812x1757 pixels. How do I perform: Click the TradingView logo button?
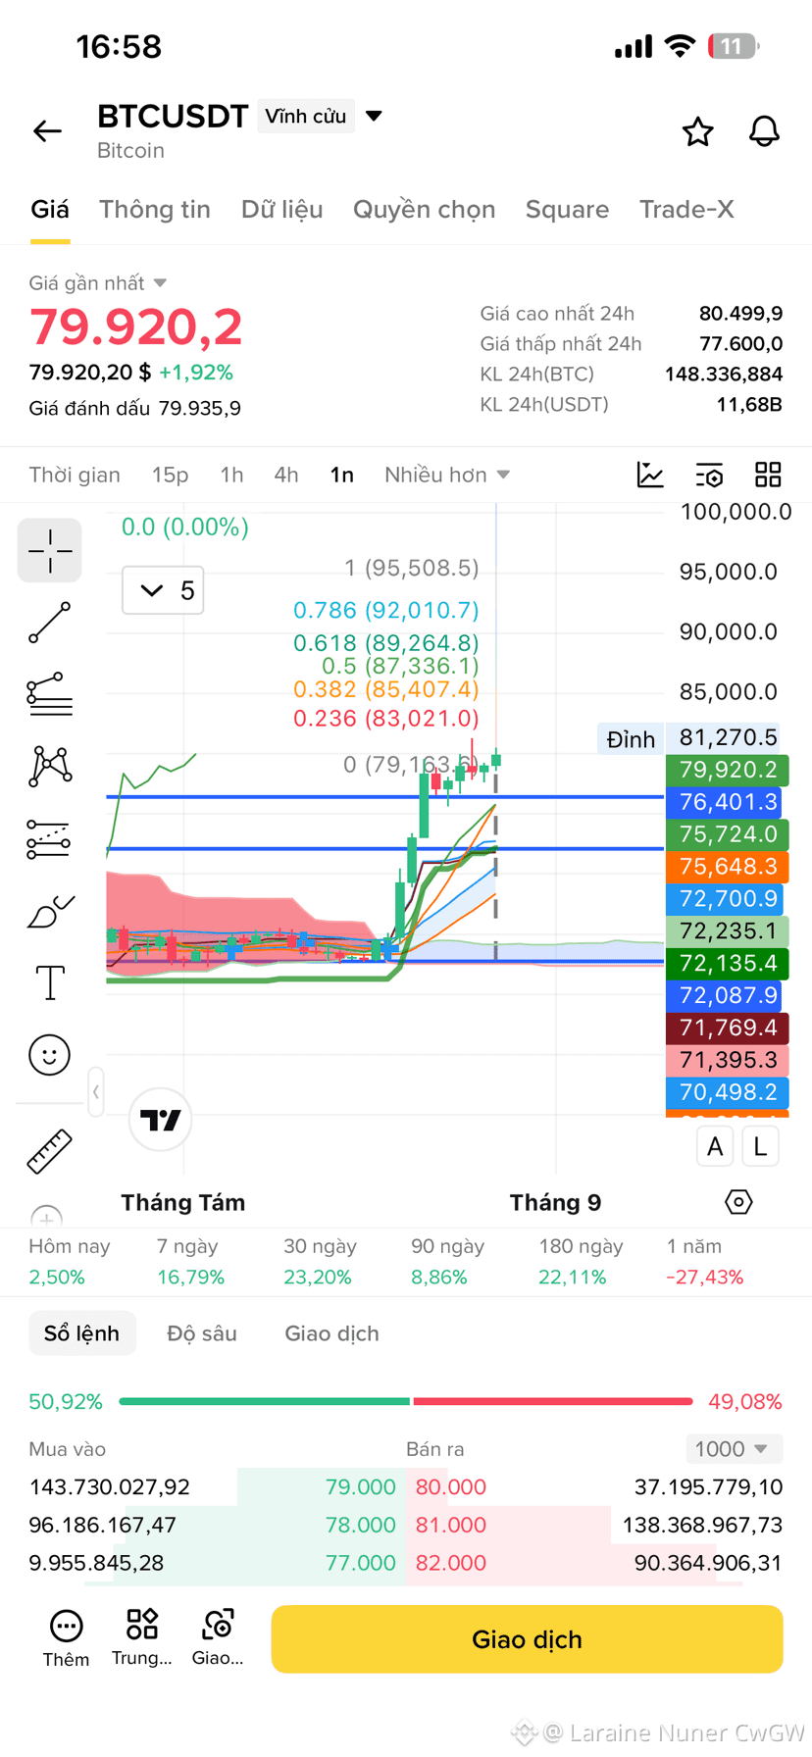point(161,1120)
